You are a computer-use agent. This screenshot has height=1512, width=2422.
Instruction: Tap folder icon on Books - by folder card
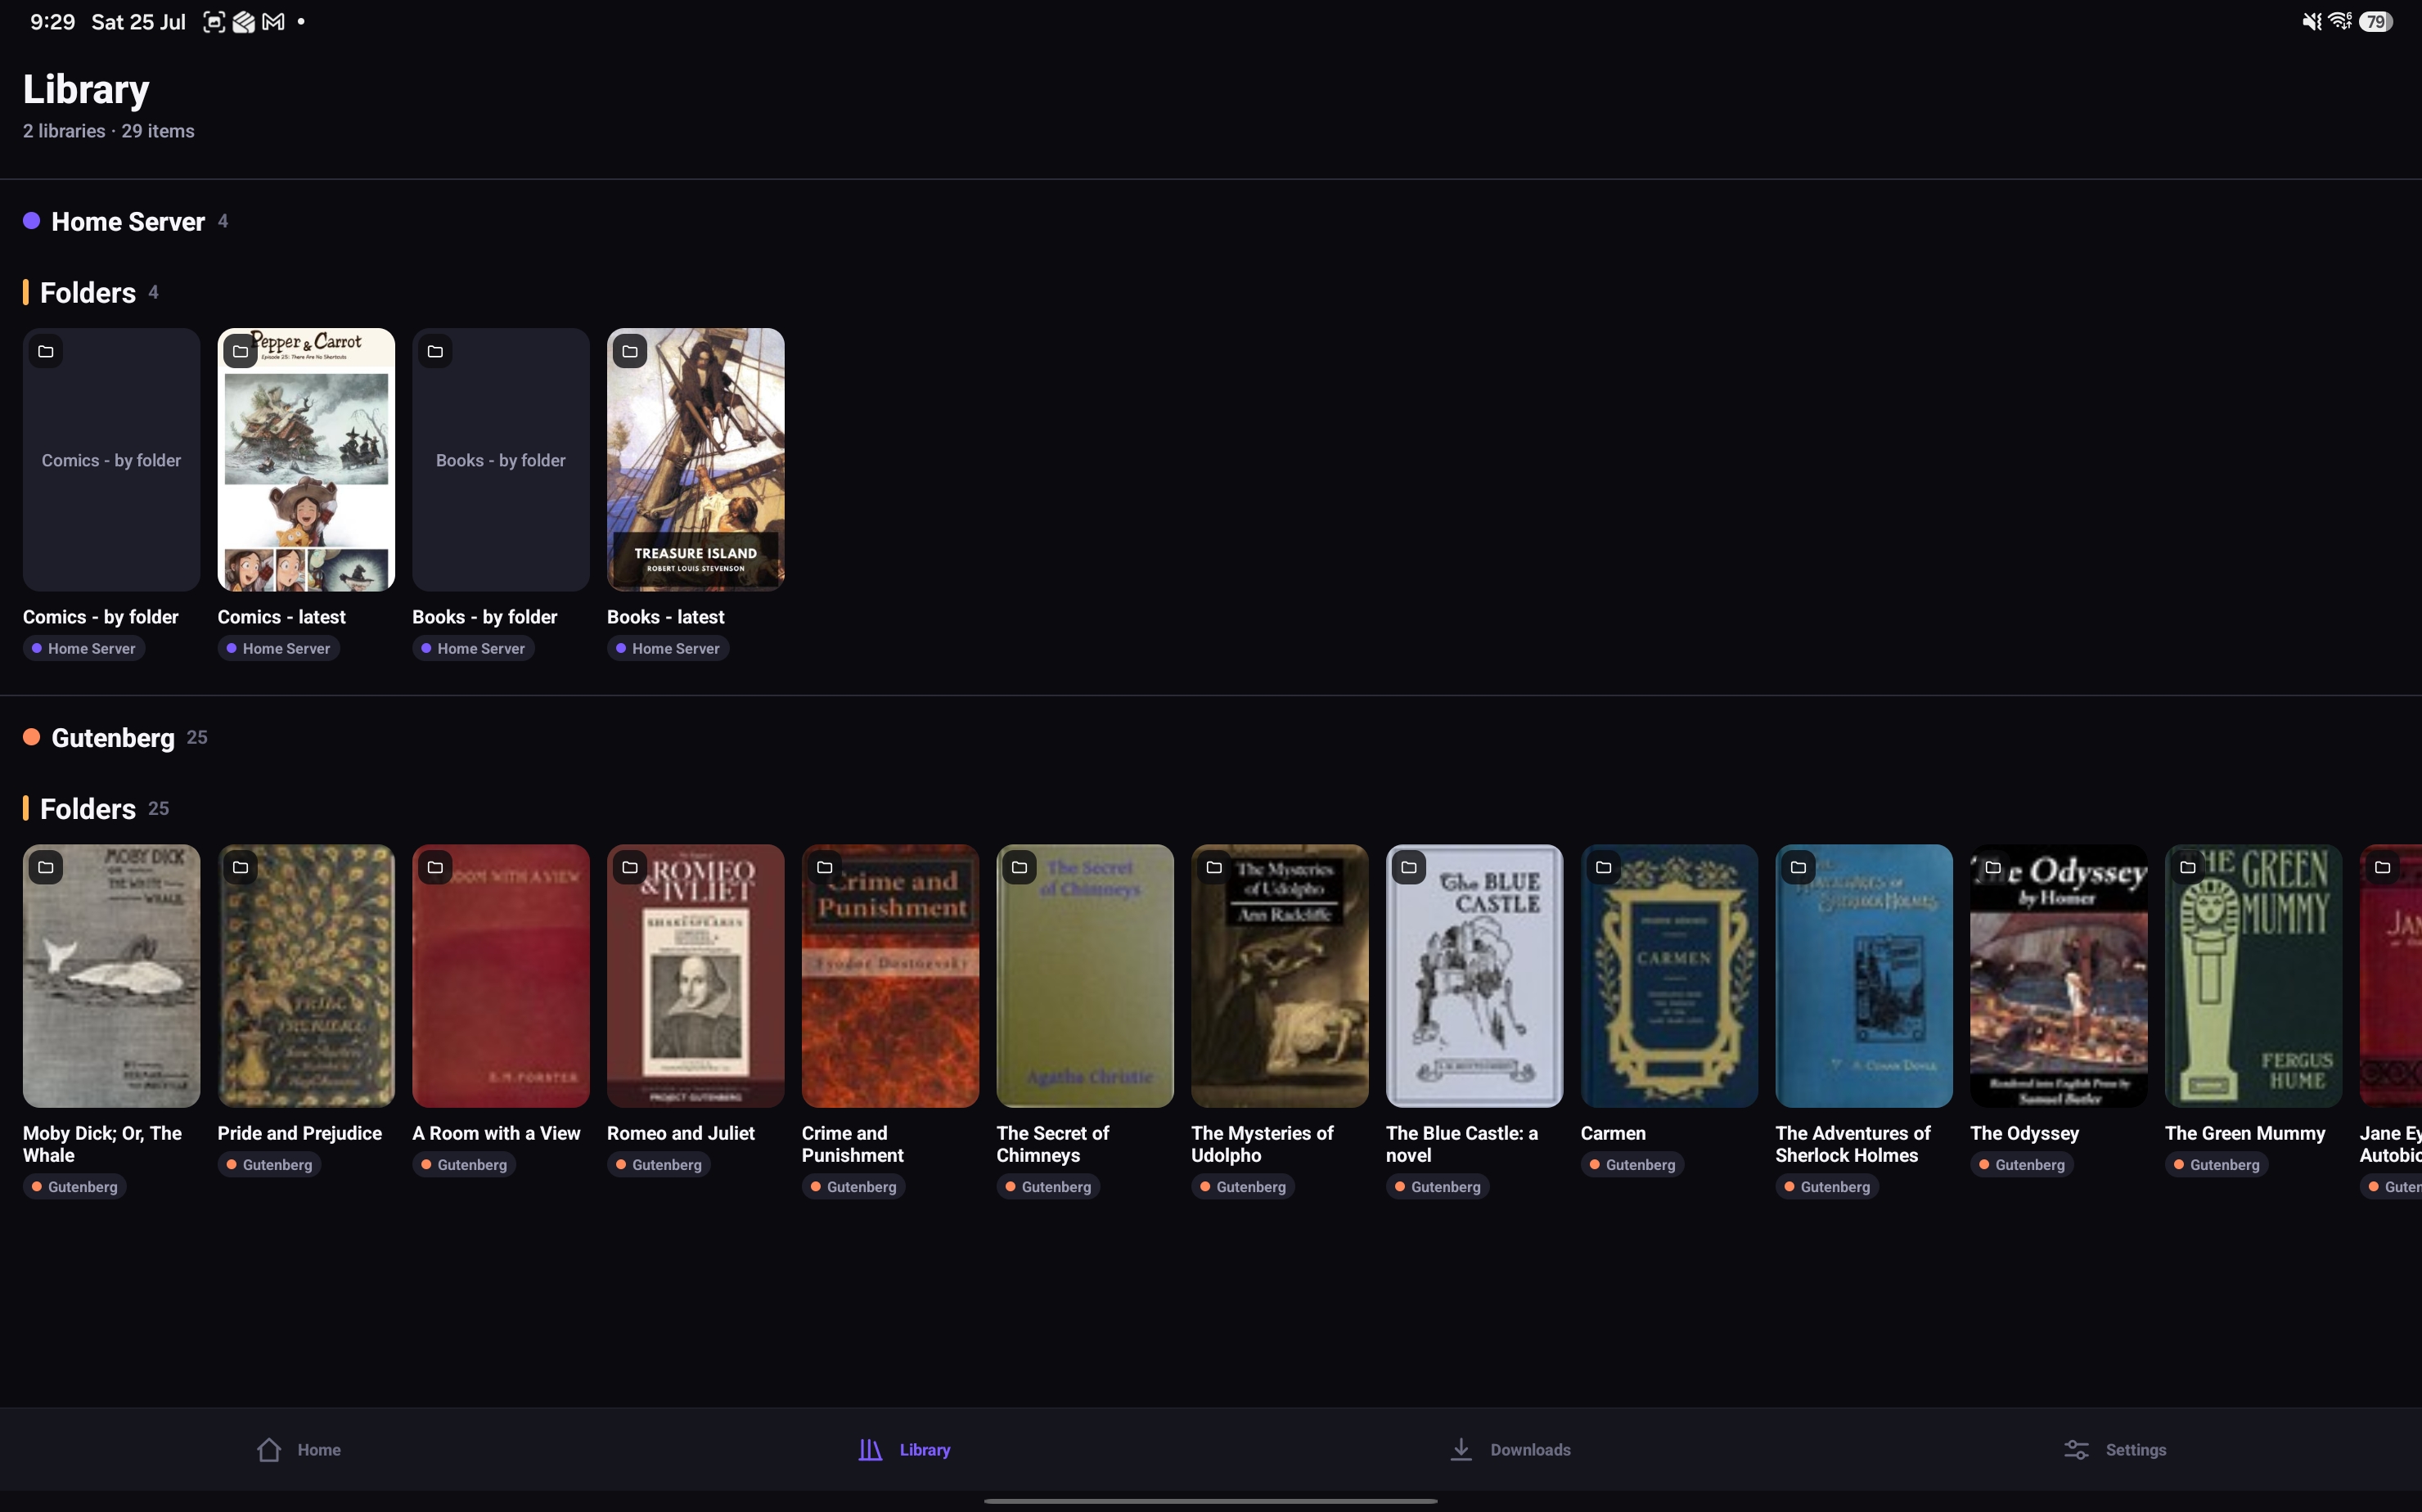coord(435,351)
